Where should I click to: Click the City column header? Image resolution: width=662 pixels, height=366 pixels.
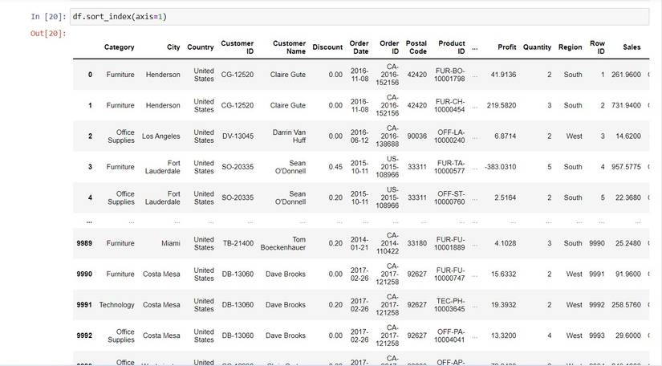pos(173,47)
